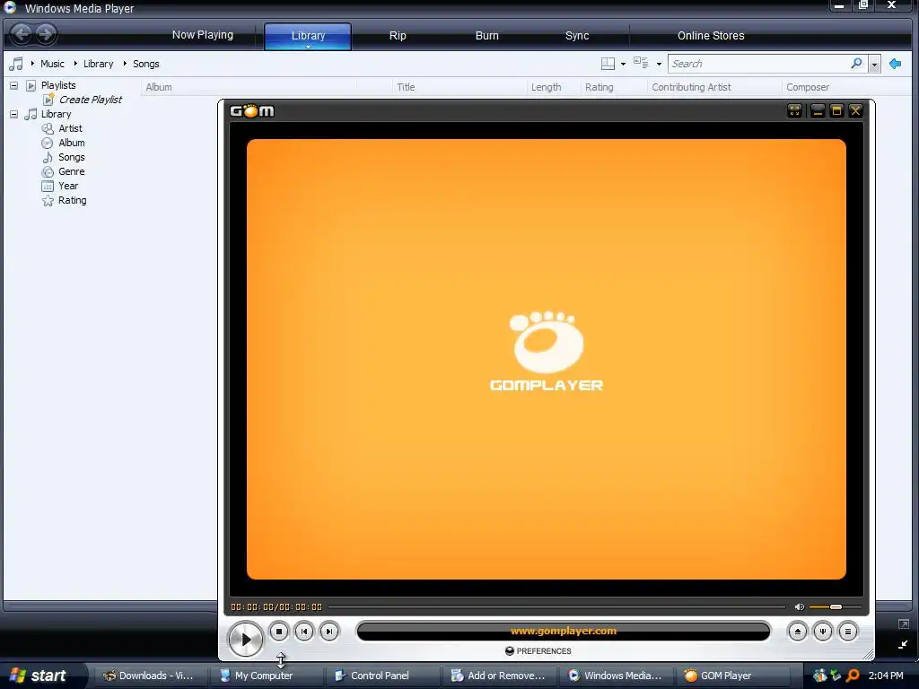919x689 pixels.
Task: Sort by the Title column header
Action: (x=459, y=87)
